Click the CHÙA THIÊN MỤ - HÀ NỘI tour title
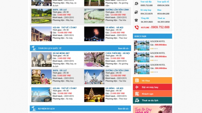The height and width of the screenshot is (113, 202). 118,53
